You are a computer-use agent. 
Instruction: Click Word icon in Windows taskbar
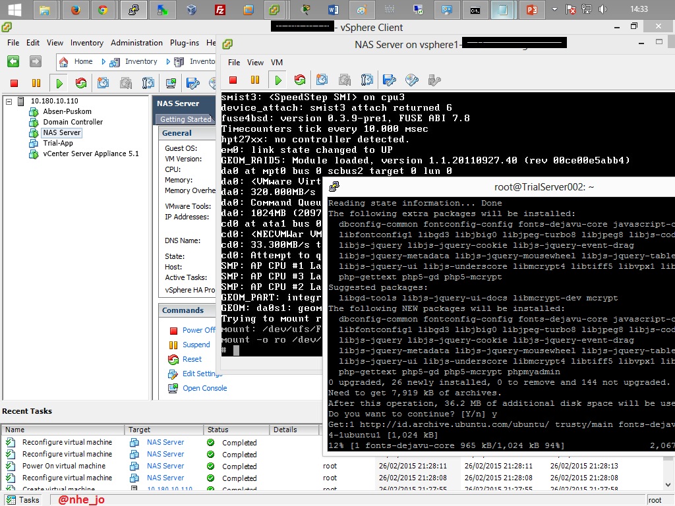click(333, 9)
